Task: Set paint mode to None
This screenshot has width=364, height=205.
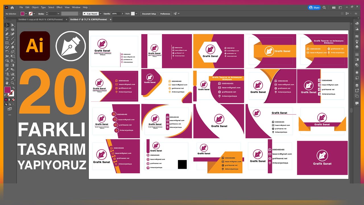Action: click(x=13, y=100)
